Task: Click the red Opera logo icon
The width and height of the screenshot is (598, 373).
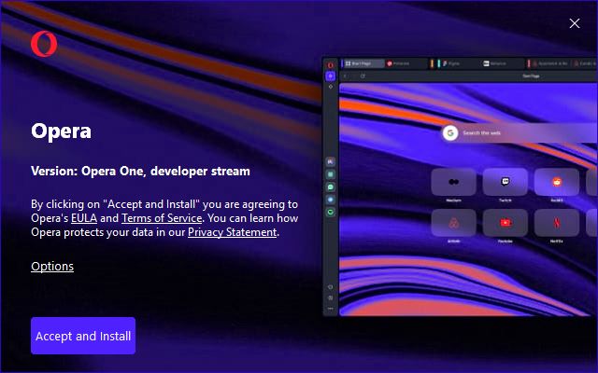Action: [x=44, y=44]
